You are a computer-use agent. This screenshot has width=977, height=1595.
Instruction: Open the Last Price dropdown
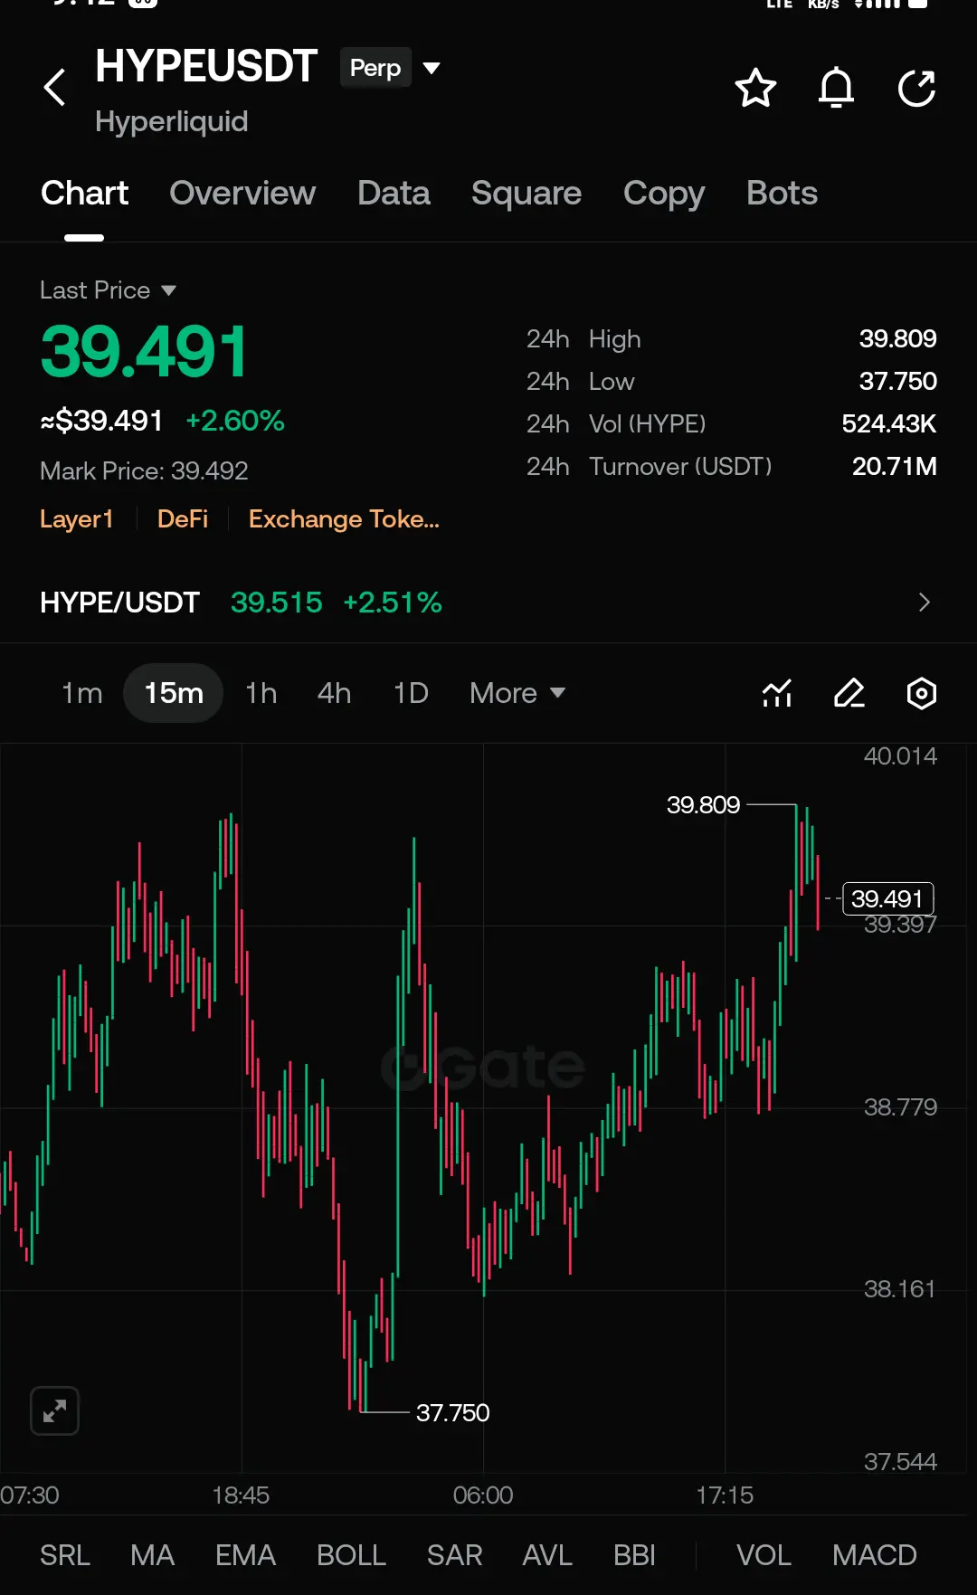click(108, 290)
